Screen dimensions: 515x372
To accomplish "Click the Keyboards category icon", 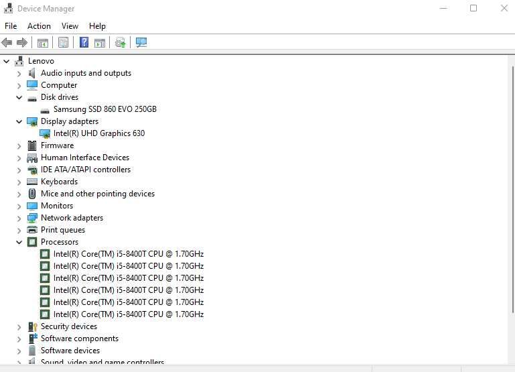I will [32, 182].
